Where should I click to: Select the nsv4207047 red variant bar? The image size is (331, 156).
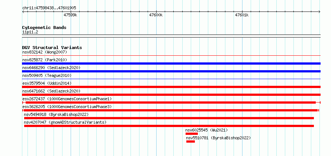tap(169, 126)
